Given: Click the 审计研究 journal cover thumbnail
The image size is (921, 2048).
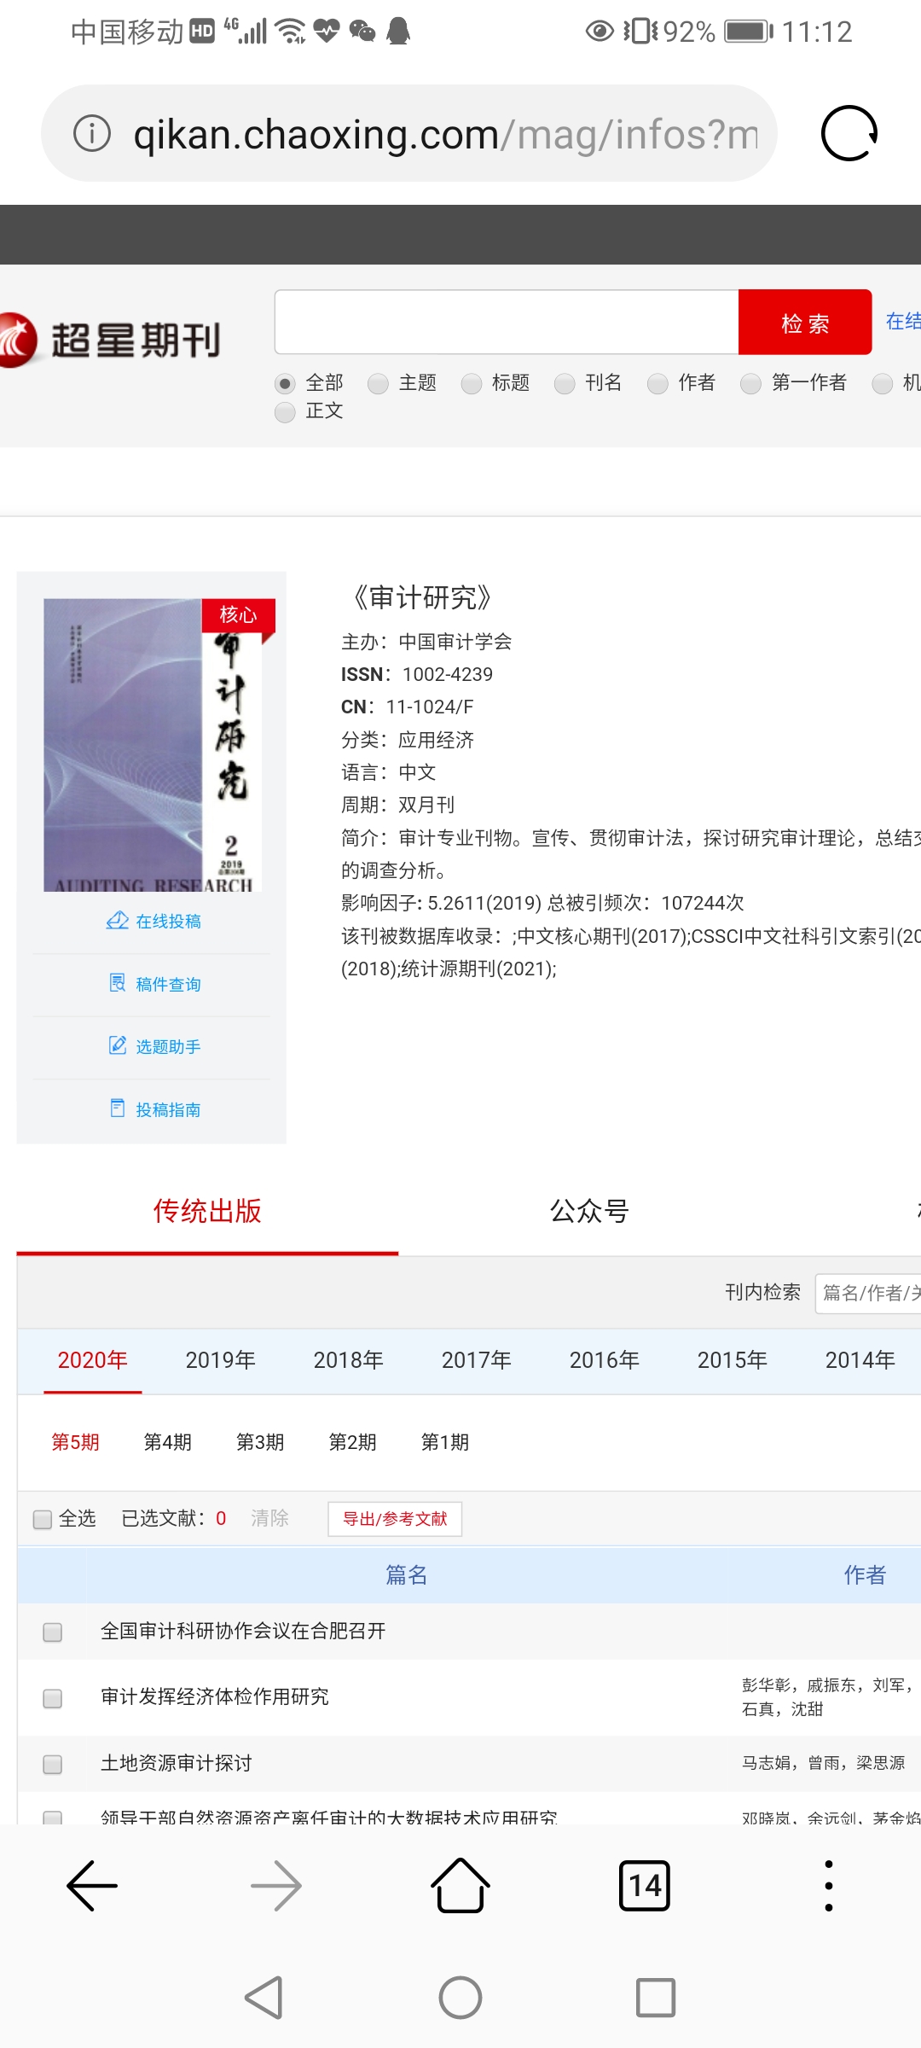Looking at the screenshot, I should click(x=153, y=745).
